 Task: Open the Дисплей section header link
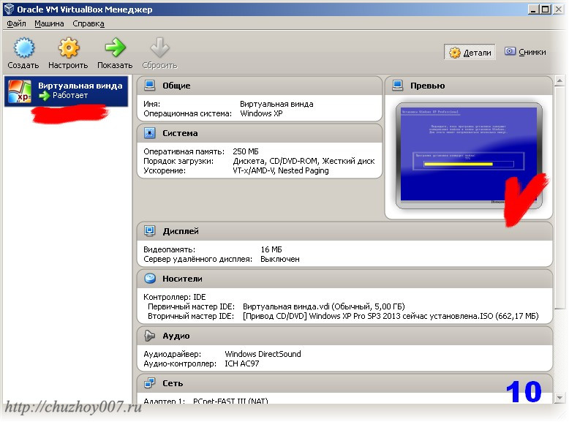click(x=181, y=231)
